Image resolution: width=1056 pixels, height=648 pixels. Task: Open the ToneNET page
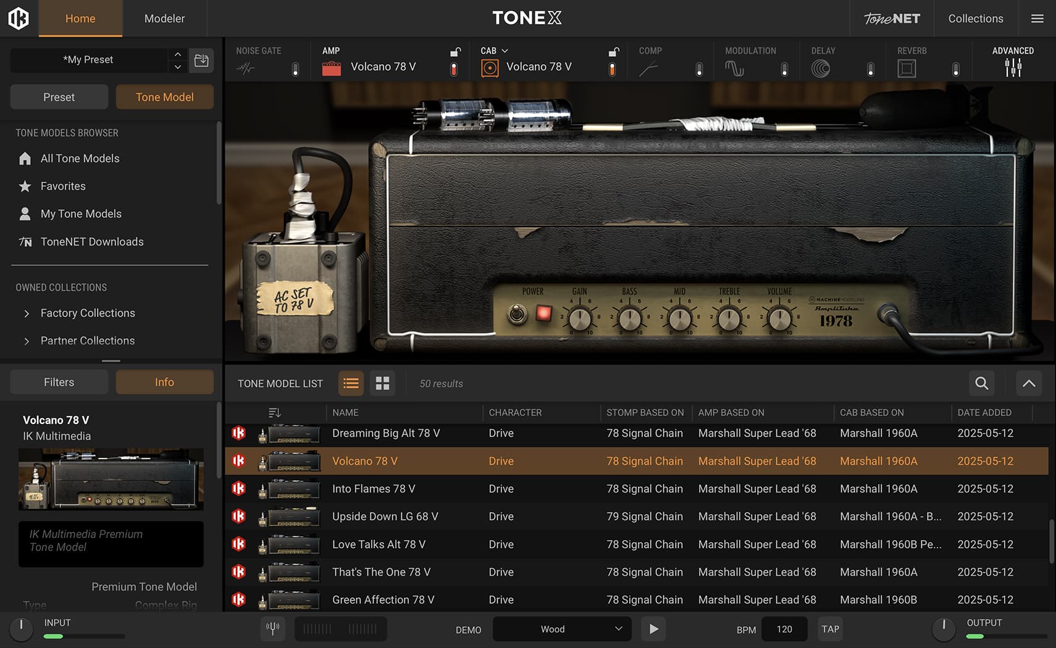click(891, 19)
